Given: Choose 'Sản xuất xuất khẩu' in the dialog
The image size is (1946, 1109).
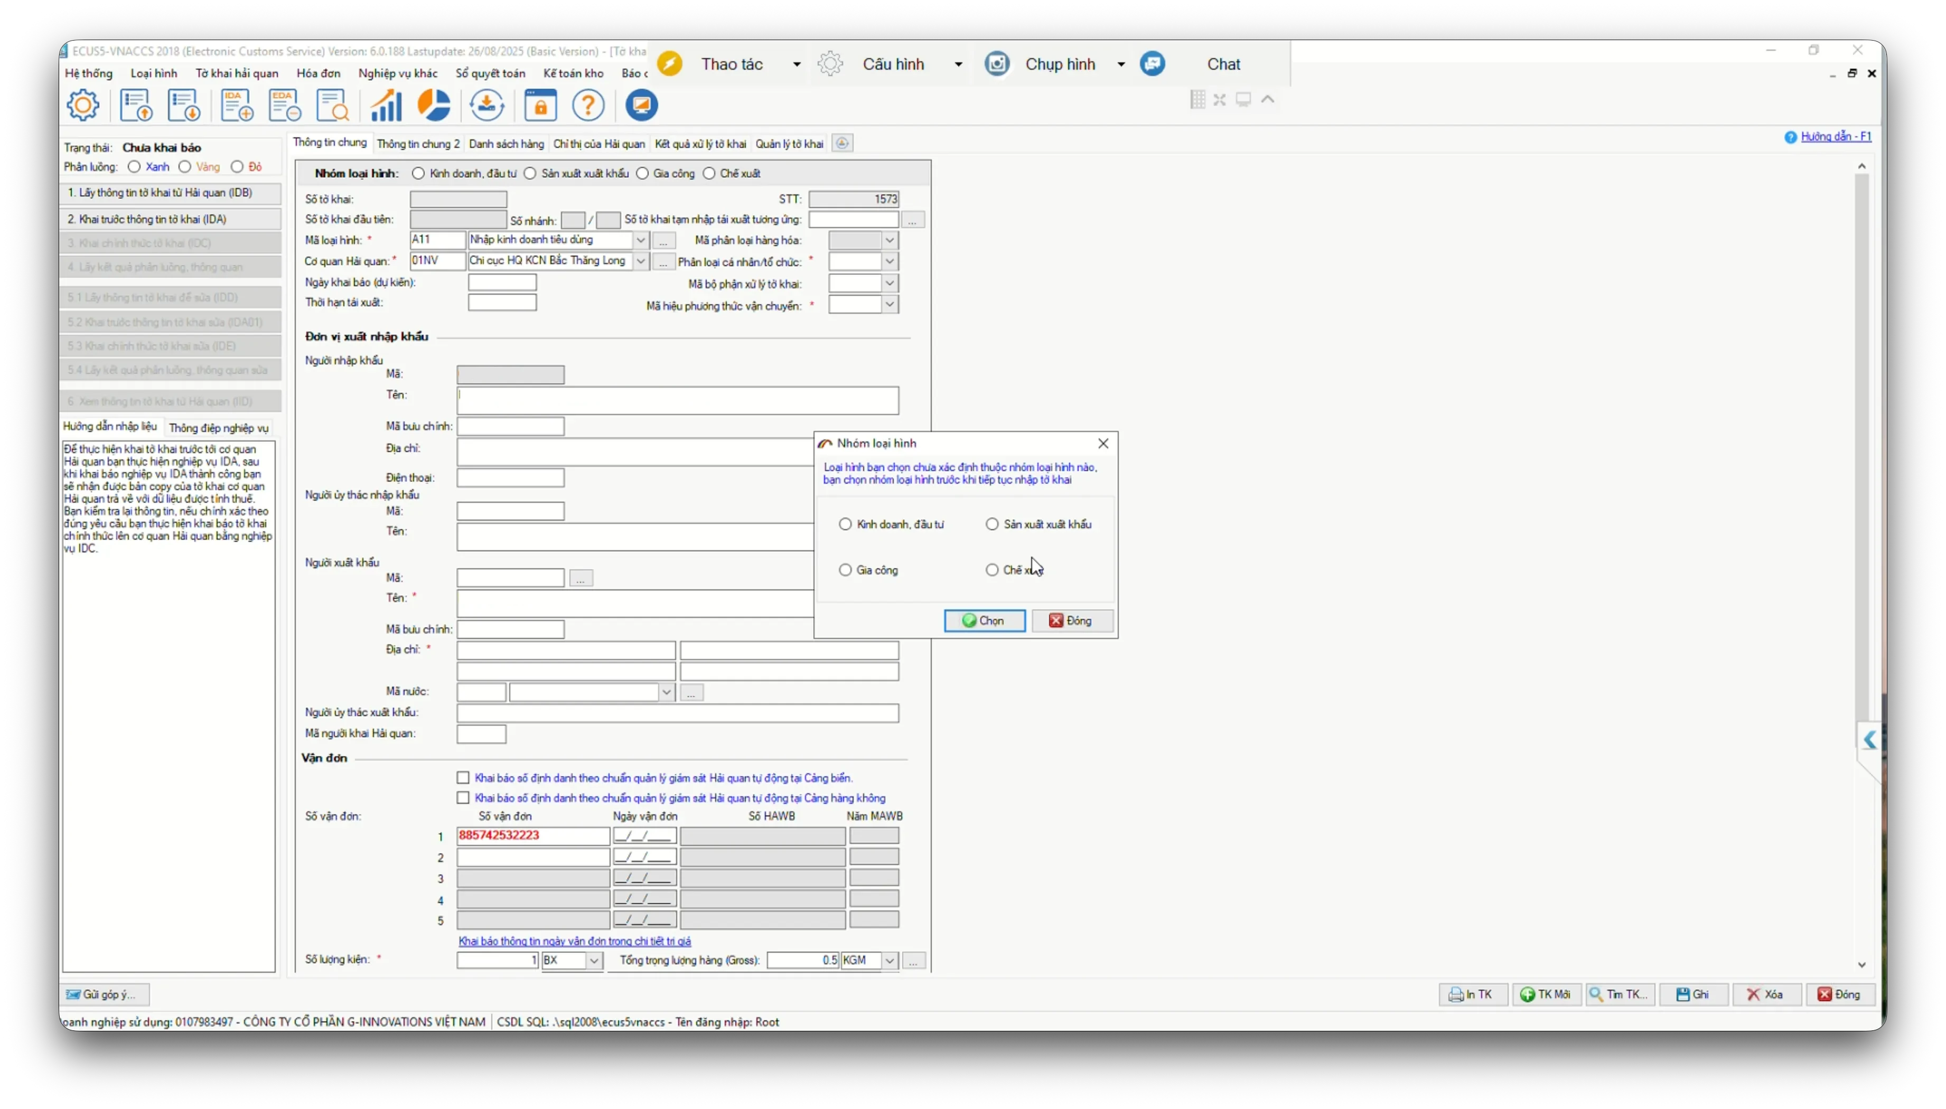Looking at the screenshot, I should (991, 524).
